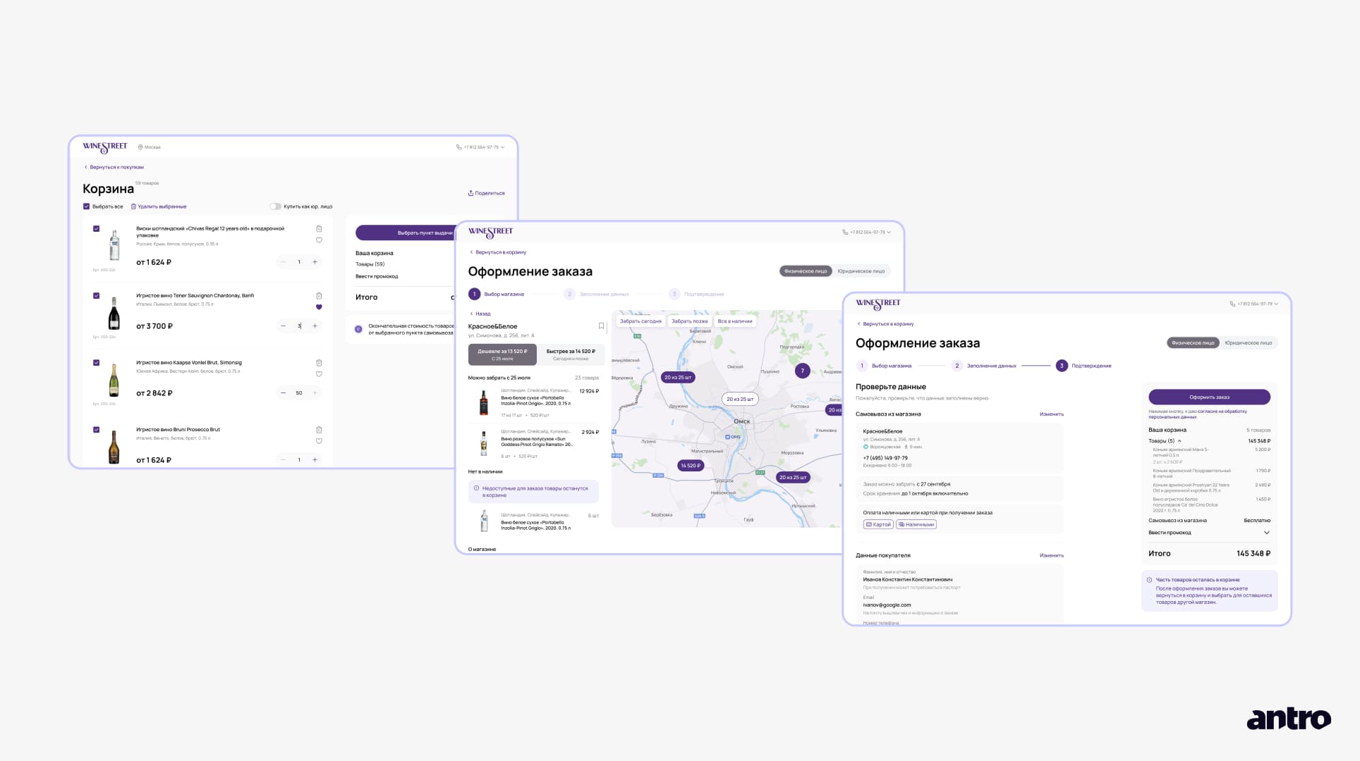Click the Москва location pin icon
Screen dimensions: 1360x761
point(140,147)
